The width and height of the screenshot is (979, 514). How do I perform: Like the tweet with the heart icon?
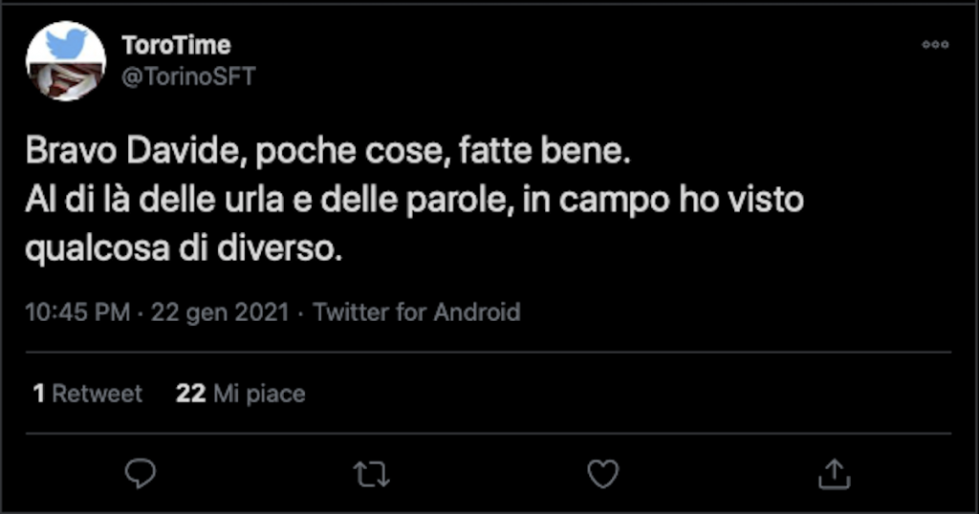(602, 473)
